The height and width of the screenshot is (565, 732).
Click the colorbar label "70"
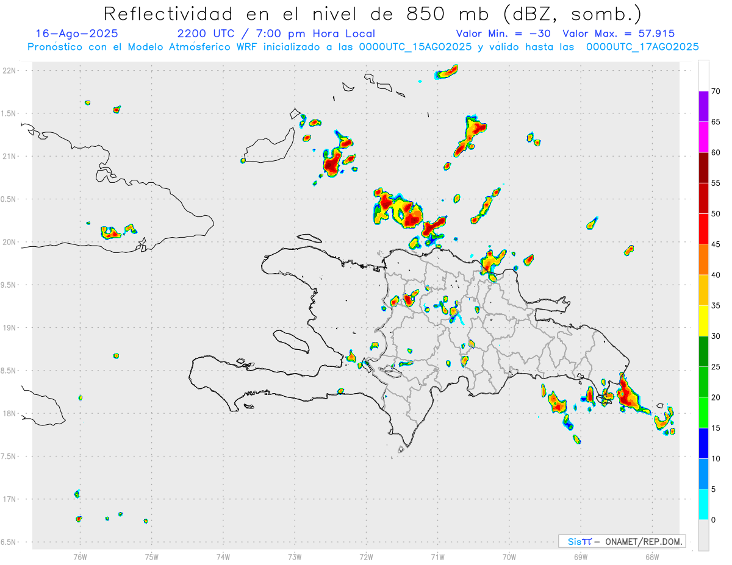[x=716, y=91]
